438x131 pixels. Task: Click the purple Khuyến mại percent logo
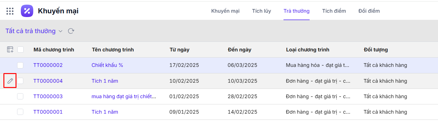(27, 11)
